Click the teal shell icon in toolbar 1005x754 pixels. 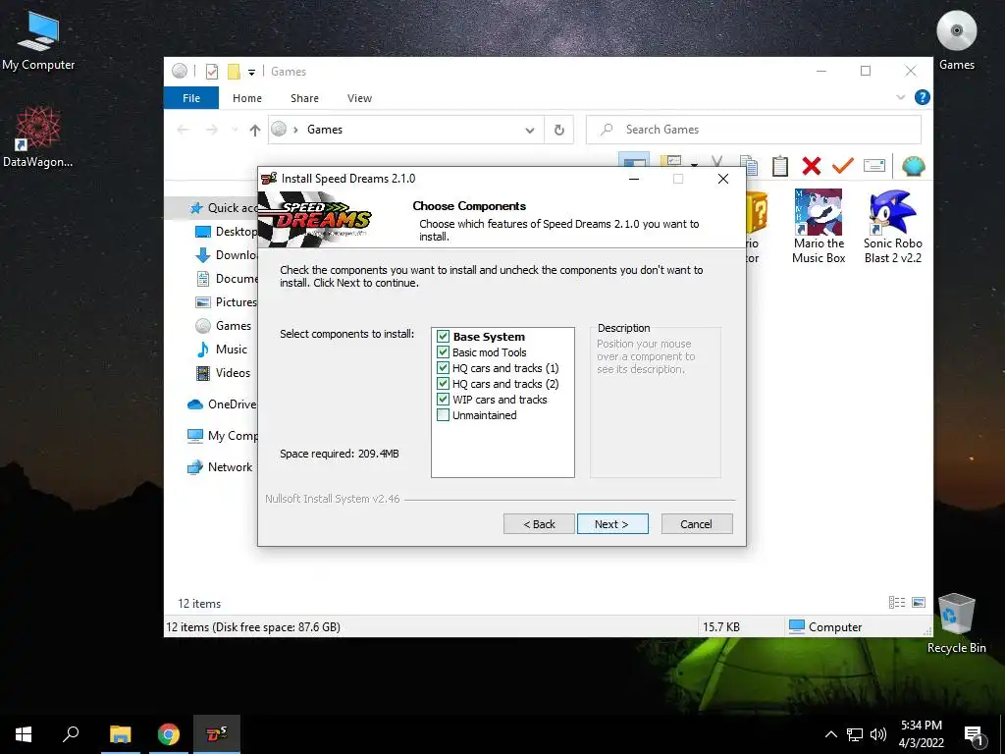914,166
